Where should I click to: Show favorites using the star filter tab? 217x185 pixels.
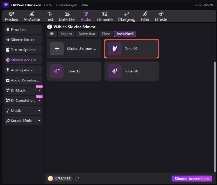pyautogui.click(x=52, y=34)
